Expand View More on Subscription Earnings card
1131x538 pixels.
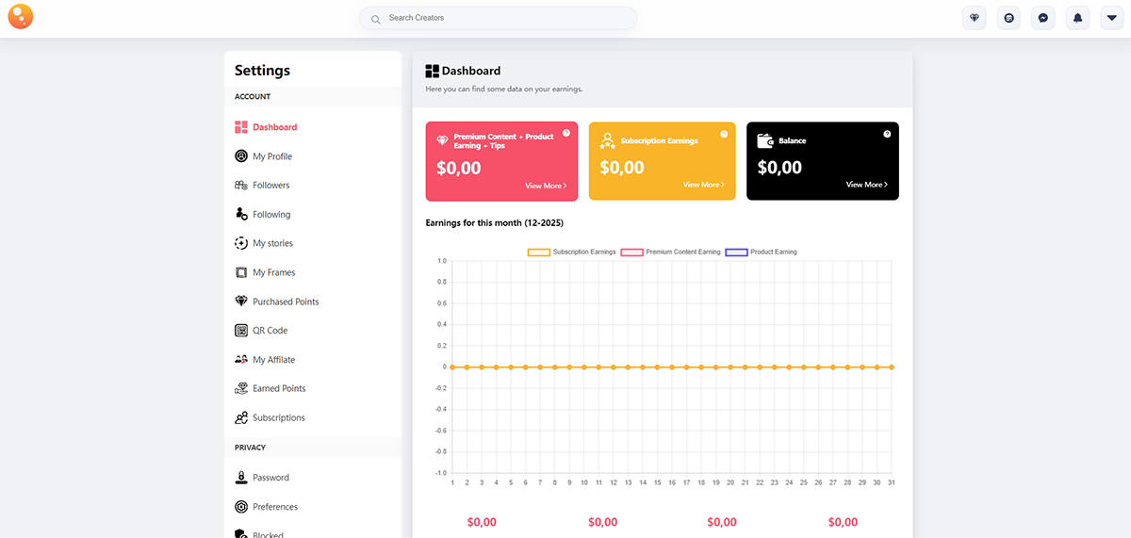(x=703, y=185)
